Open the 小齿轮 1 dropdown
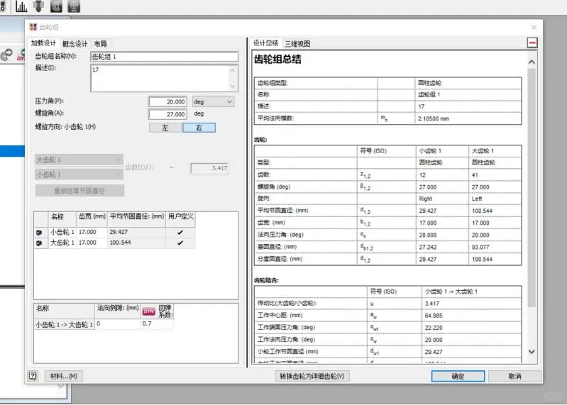This screenshot has height=405, width=567. (x=79, y=174)
